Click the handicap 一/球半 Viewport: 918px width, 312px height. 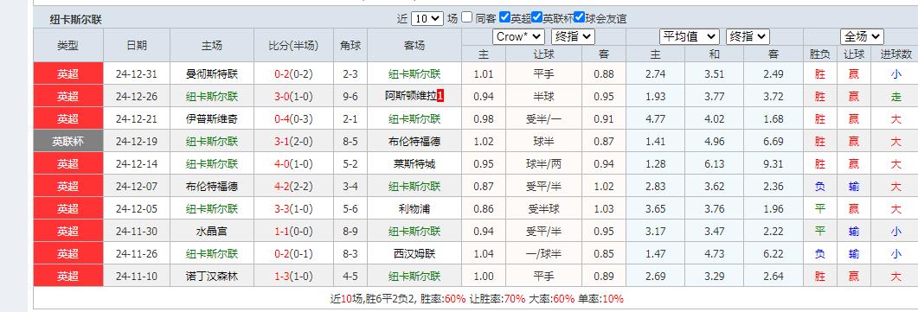544,254
